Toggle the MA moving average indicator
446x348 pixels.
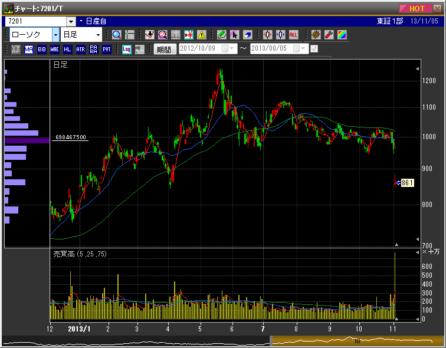point(29,50)
